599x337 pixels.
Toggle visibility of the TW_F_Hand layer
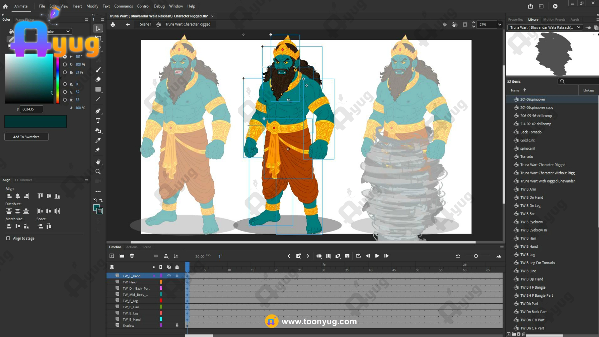[169, 276]
